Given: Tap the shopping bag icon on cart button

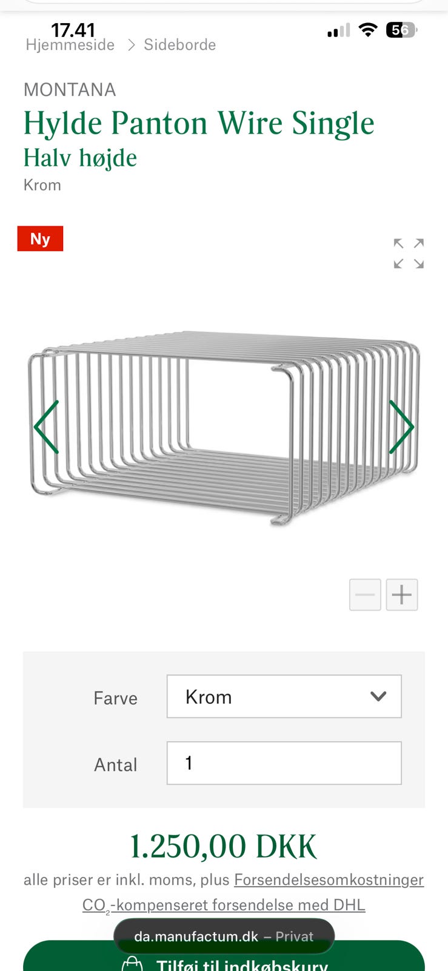Looking at the screenshot, I should pos(132,964).
